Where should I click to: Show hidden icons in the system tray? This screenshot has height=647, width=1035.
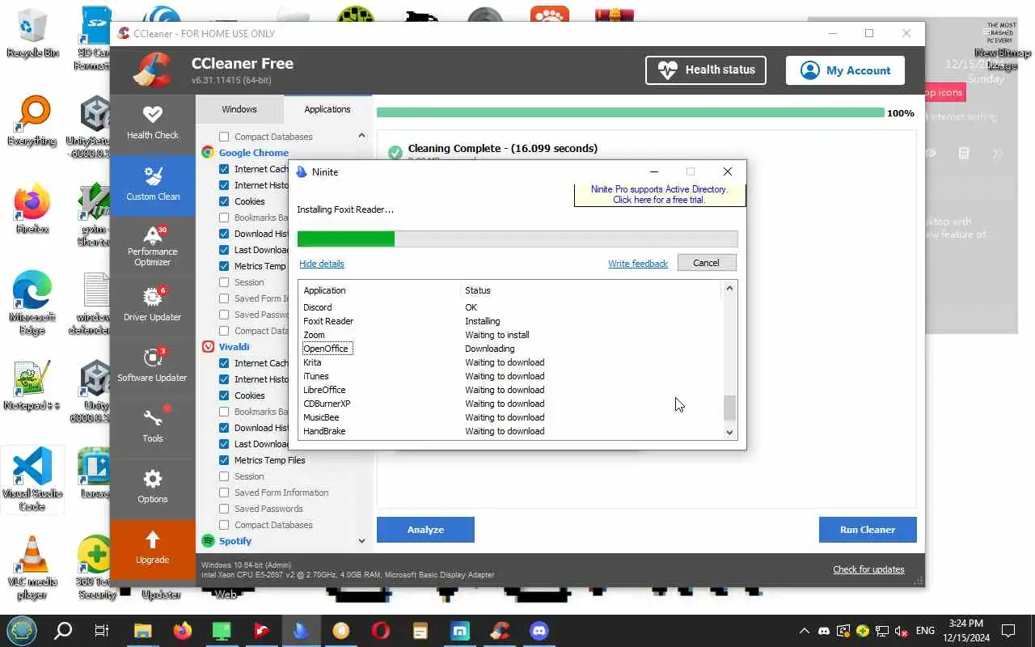pos(804,631)
